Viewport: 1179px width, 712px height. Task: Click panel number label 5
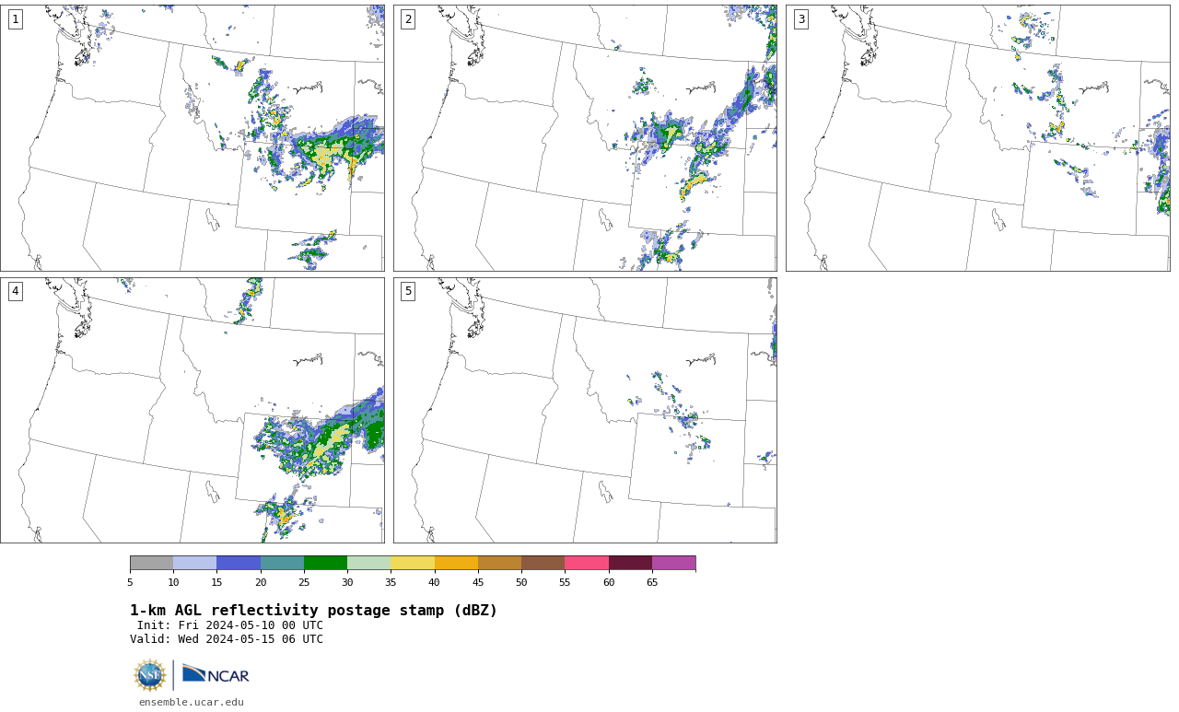(x=408, y=291)
